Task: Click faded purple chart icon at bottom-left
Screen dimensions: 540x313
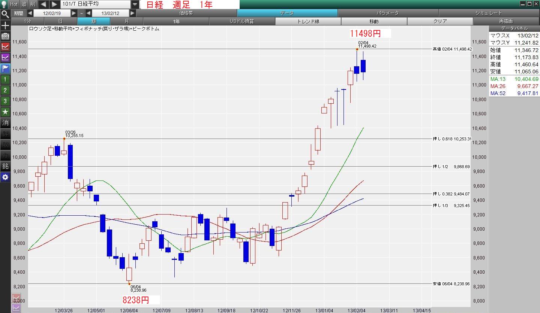Action: (16, 308)
